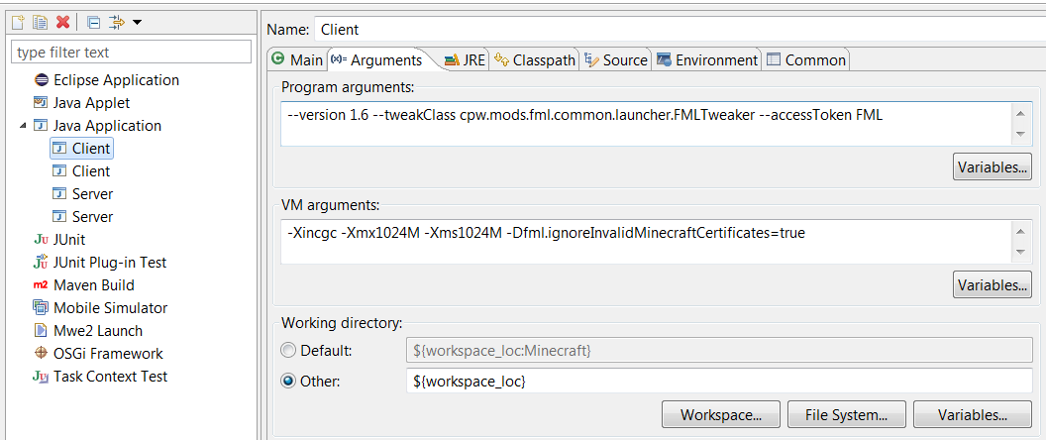Choose the OSGi Framework launch type
Image resolution: width=1046 pixels, height=440 pixels.
pyautogui.click(x=108, y=354)
